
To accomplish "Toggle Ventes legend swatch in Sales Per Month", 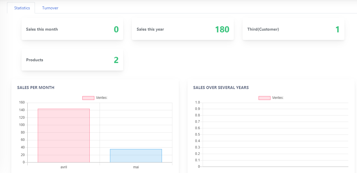I will (88, 98).
